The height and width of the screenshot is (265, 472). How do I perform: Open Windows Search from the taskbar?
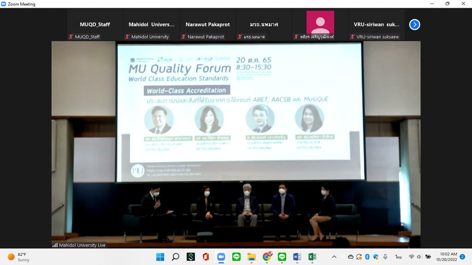[176, 257]
